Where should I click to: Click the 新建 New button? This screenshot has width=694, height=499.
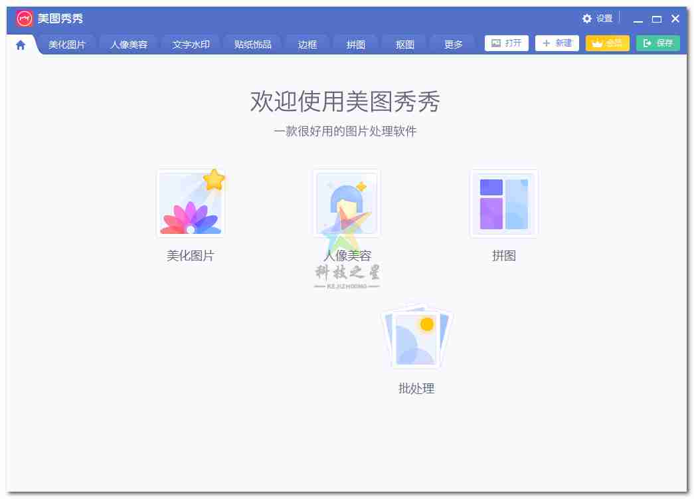click(557, 43)
